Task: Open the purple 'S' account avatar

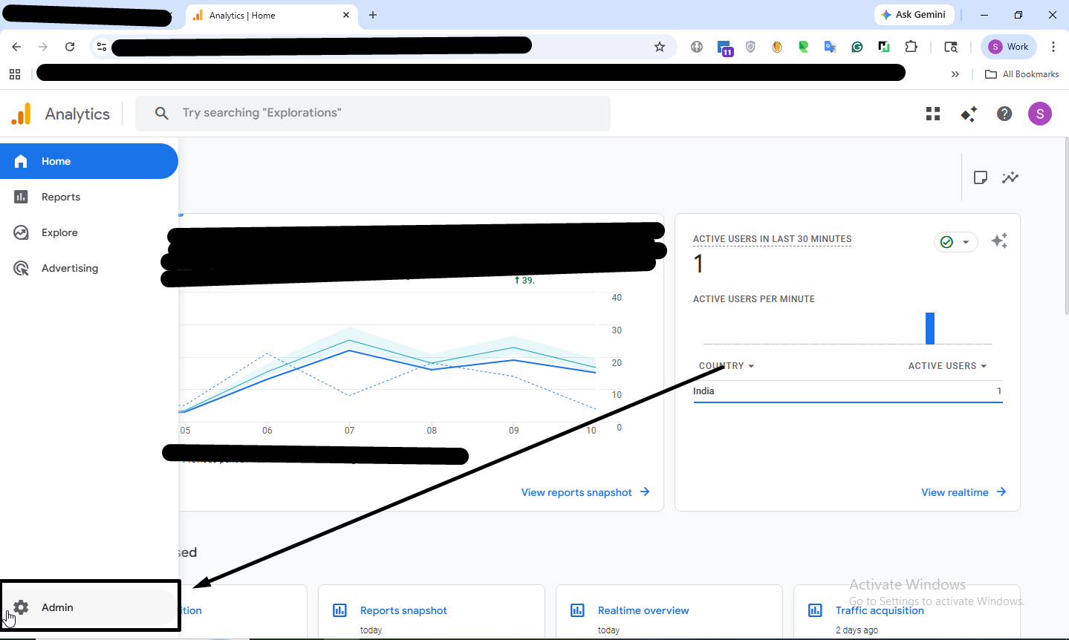Action: [1040, 114]
